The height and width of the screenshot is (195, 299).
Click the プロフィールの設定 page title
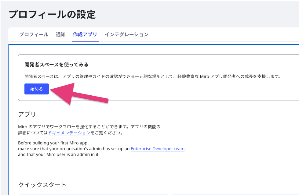point(52,14)
